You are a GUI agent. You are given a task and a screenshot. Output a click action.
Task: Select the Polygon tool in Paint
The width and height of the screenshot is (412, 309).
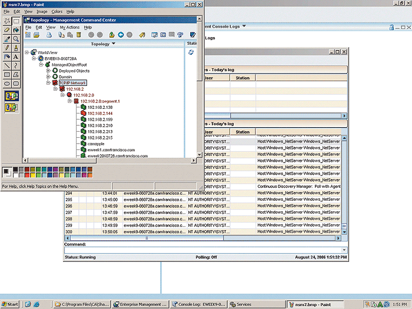[16, 74]
